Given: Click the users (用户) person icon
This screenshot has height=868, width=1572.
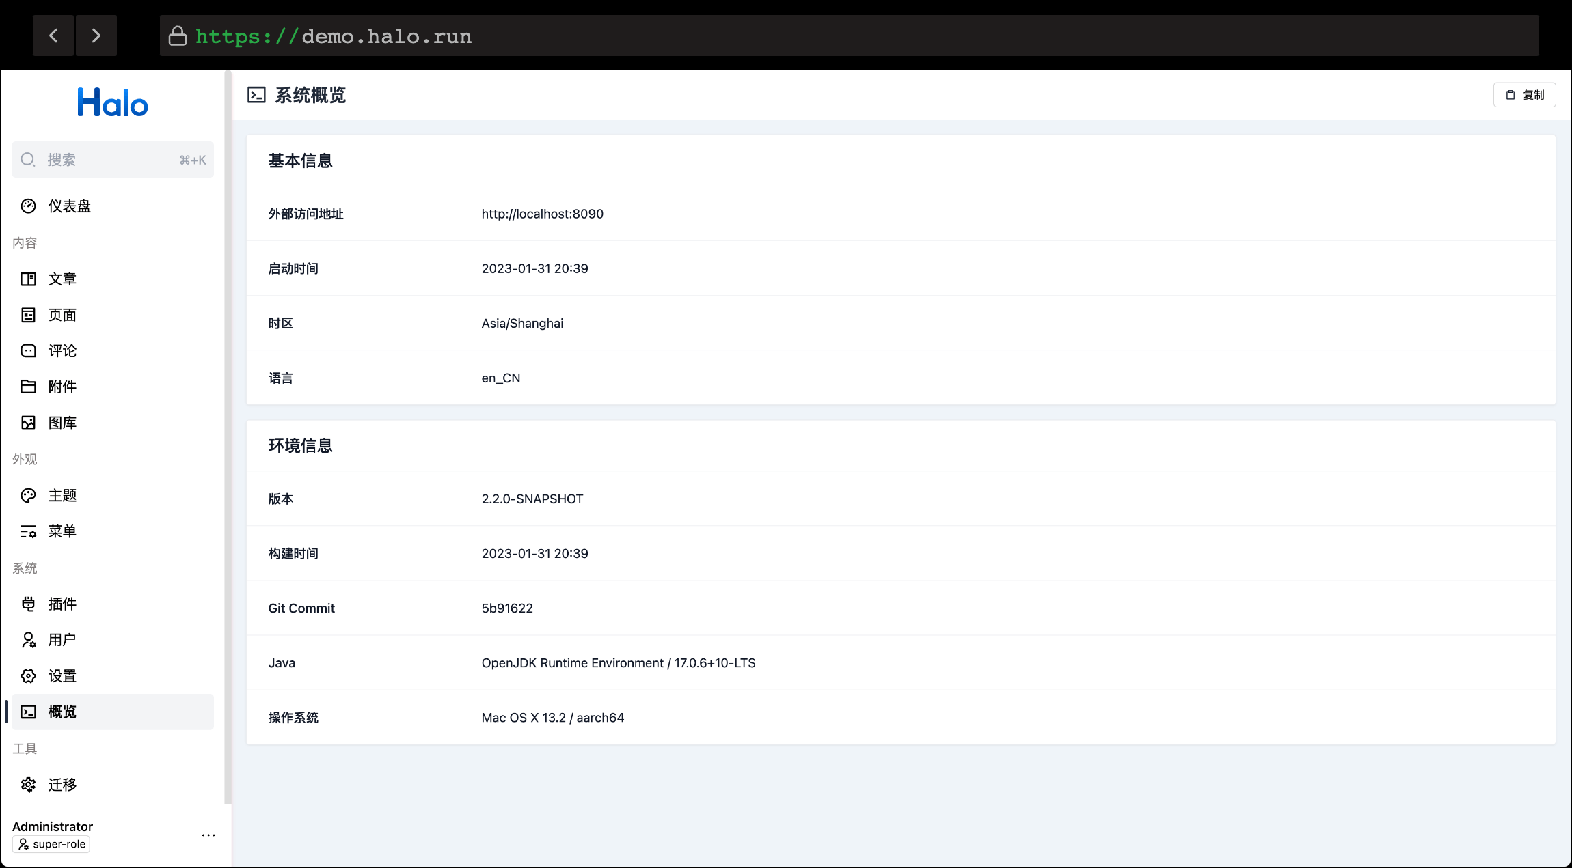Looking at the screenshot, I should tap(28, 640).
